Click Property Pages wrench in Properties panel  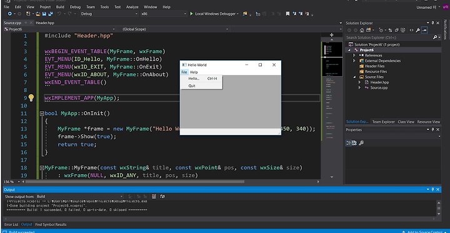361,143
